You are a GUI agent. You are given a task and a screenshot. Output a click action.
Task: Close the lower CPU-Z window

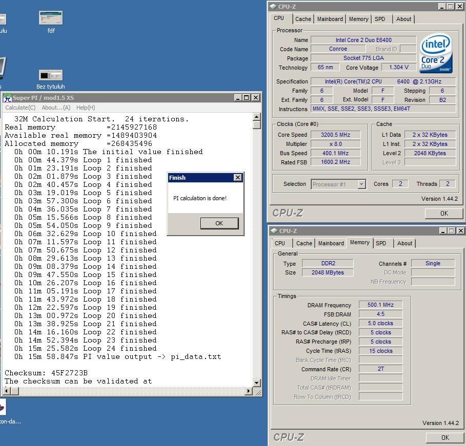[x=460, y=231]
